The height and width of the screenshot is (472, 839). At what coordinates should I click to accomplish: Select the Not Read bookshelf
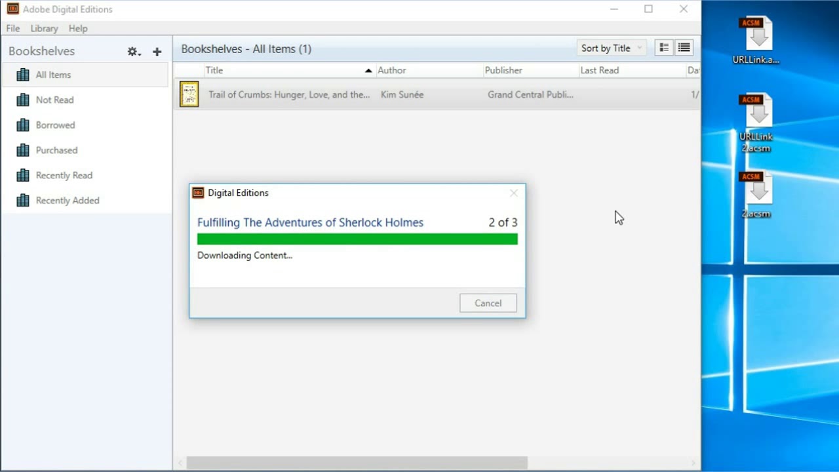click(85, 100)
